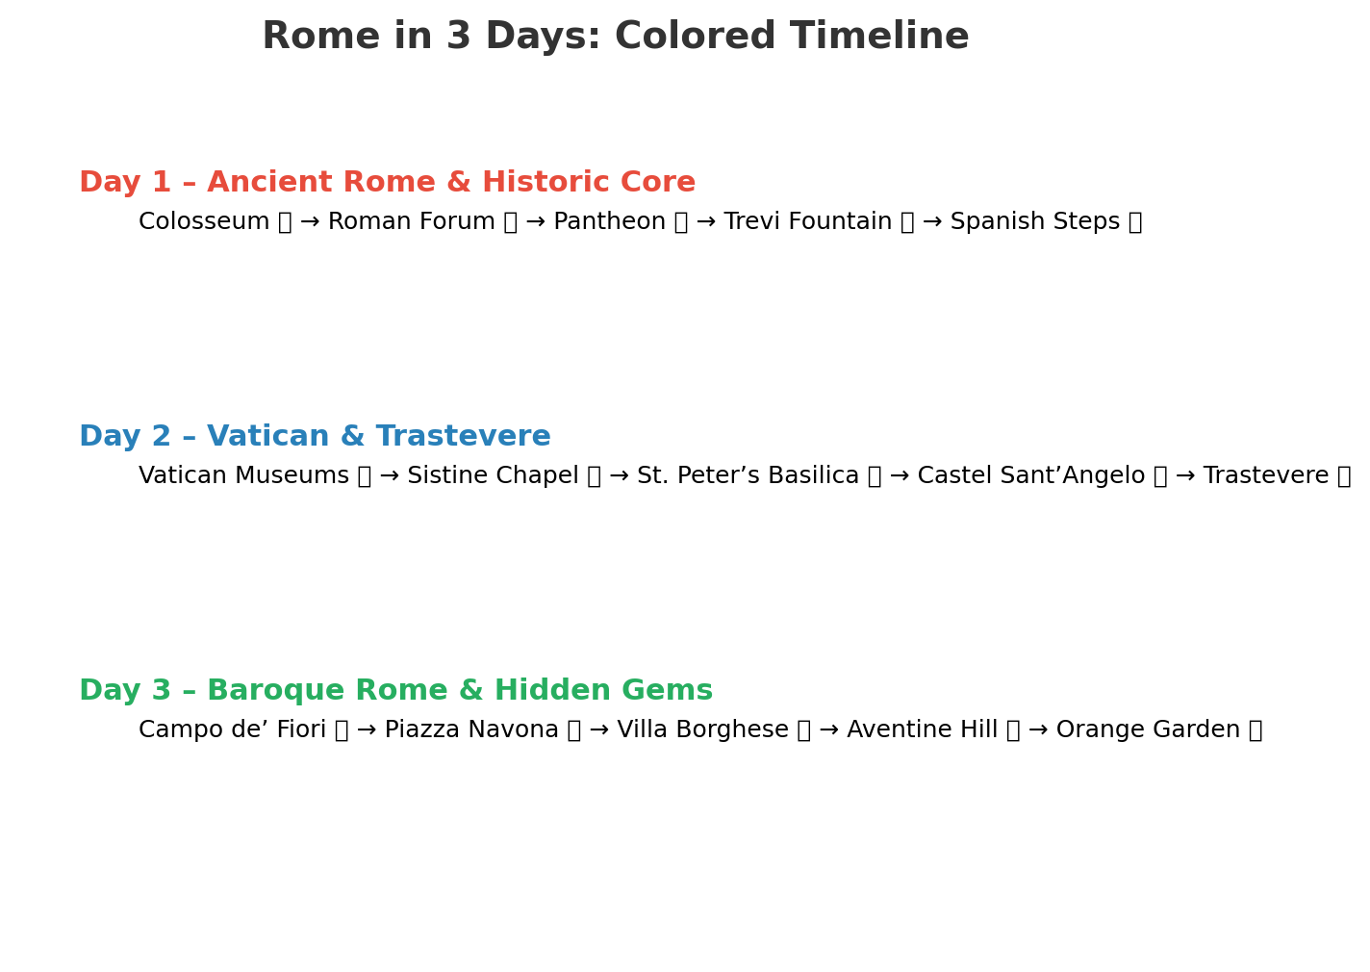This screenshot has width=1370, height=972.
Task: Click the Trevi Fountain stop
Action: (x=808, y=221)
